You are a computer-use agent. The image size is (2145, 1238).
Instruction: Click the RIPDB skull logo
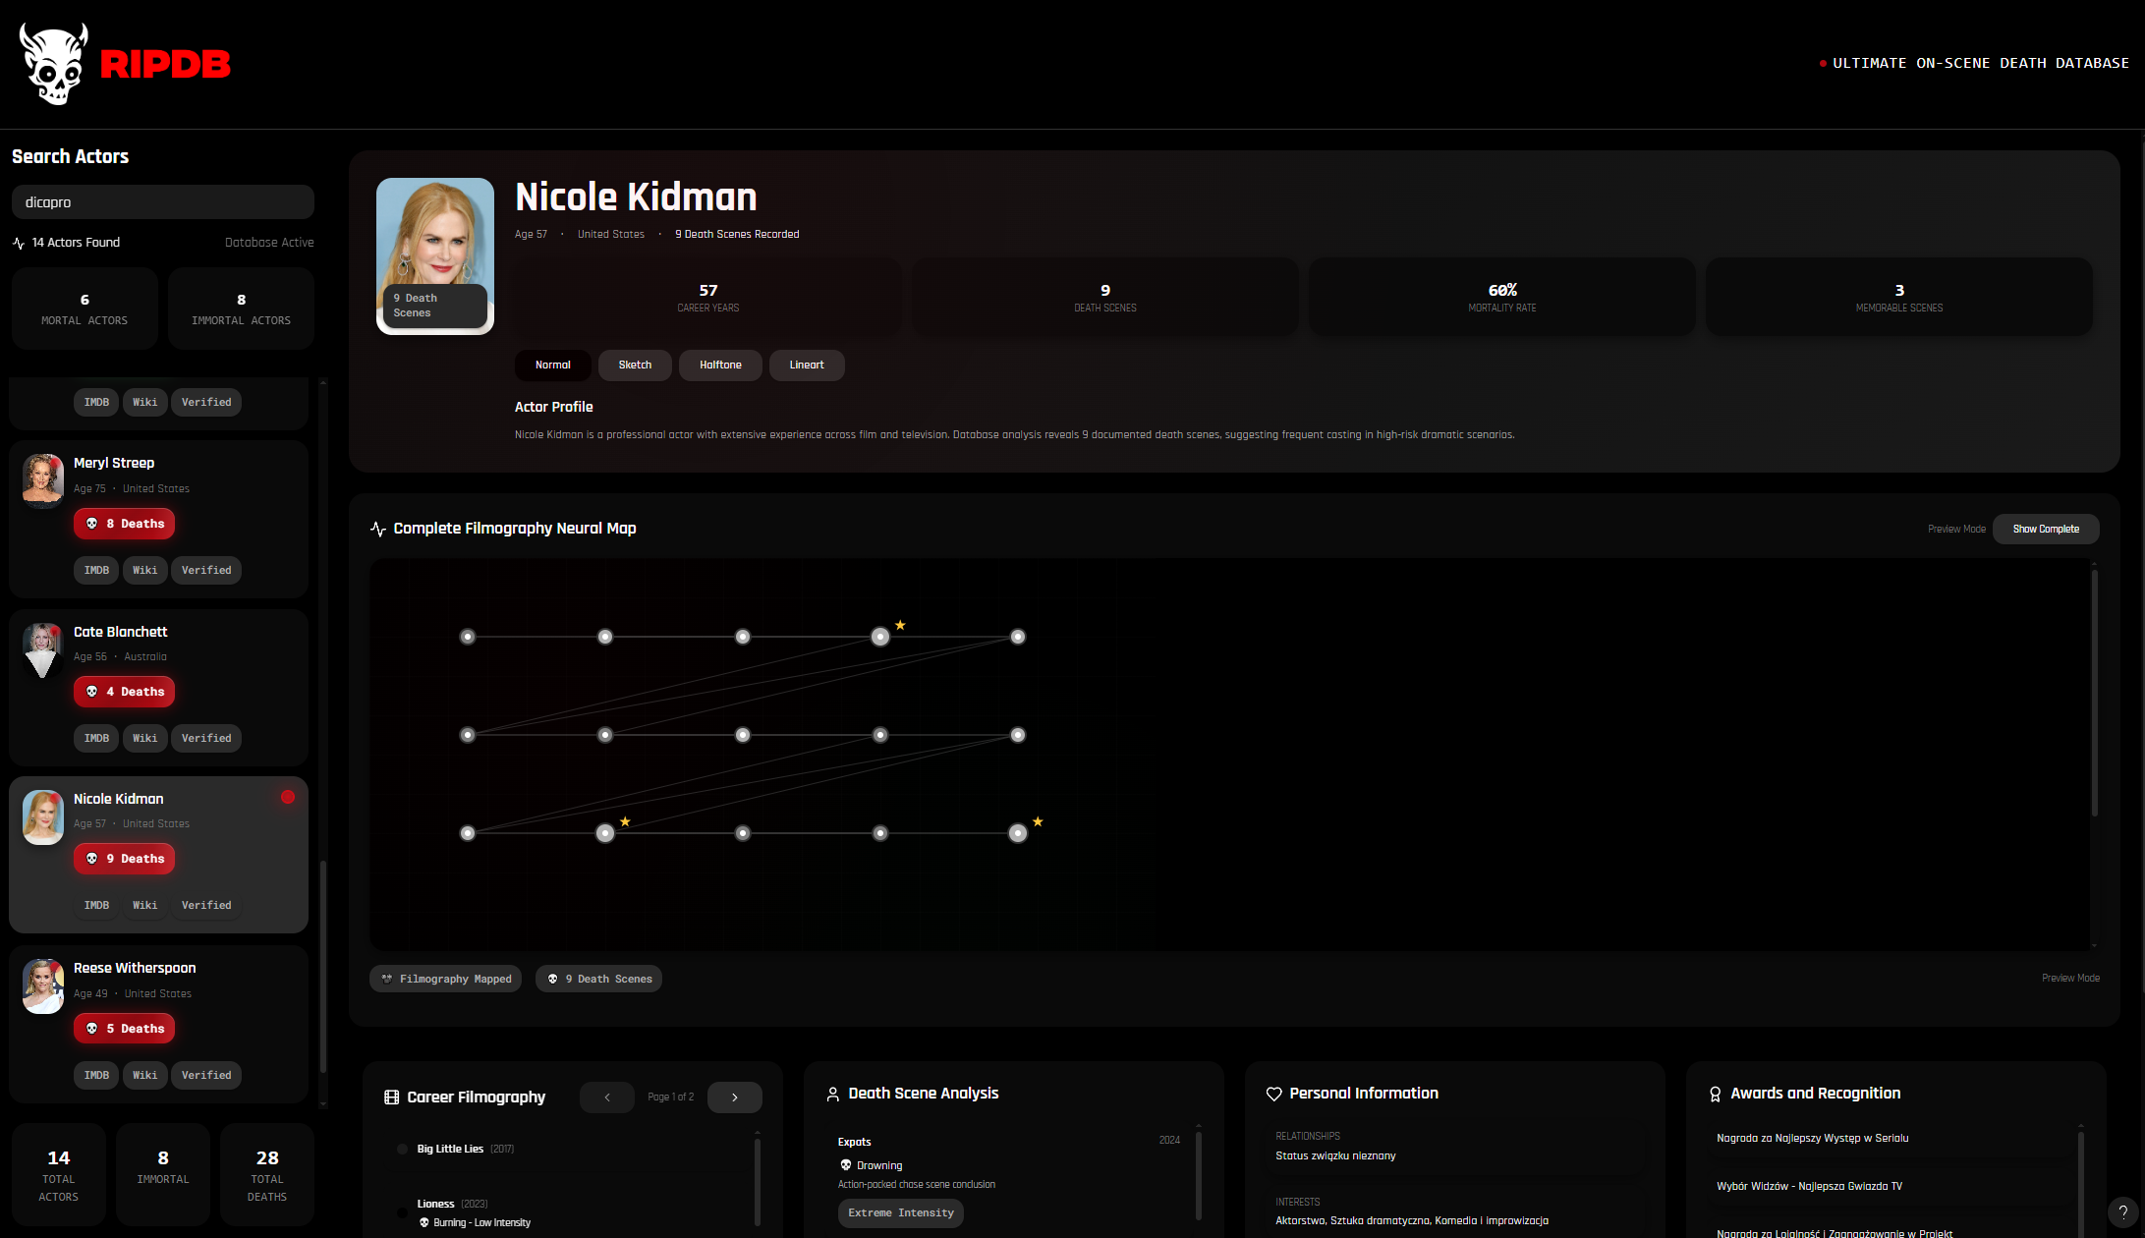pyautogui.click(x=54, y=64)
